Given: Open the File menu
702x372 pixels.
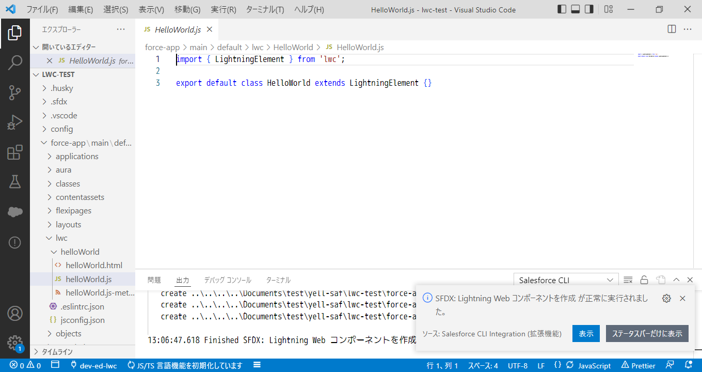Looking at the screenshot, I should tap(42, 9).
